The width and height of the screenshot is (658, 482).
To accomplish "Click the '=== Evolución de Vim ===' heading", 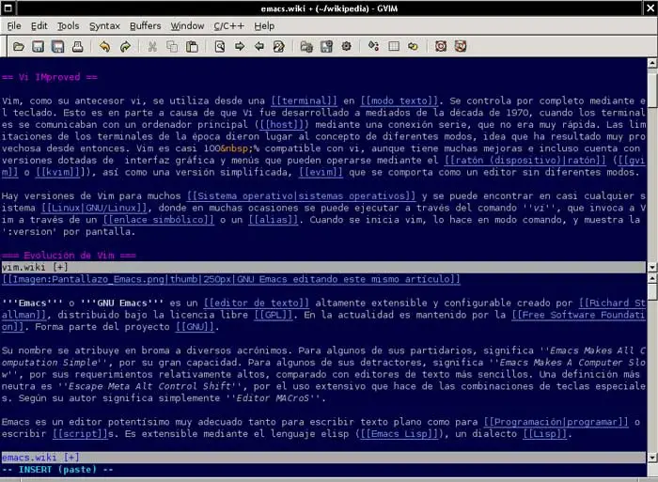I will click(x=69, y=256).
